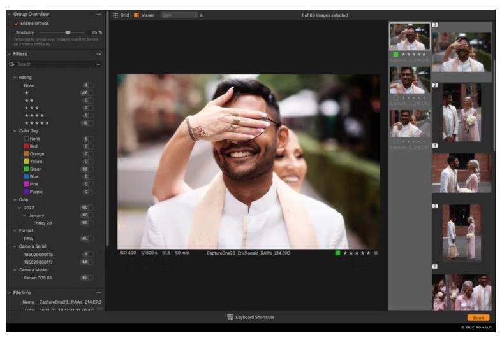This screenshot has height=338, width=502.
Task: Open the Date sort dropdown
Action: pyautogui.click(x=179, y=15)
